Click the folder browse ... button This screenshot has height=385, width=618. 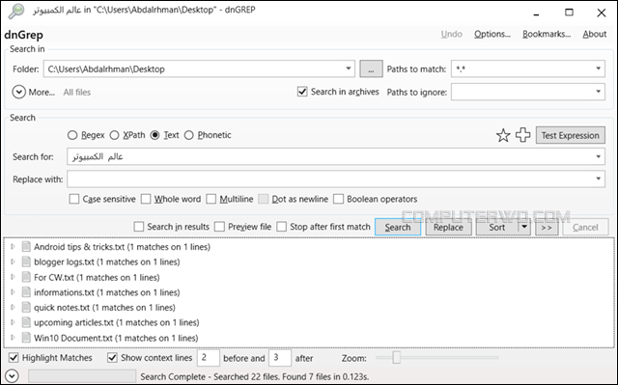click(371, 69)
